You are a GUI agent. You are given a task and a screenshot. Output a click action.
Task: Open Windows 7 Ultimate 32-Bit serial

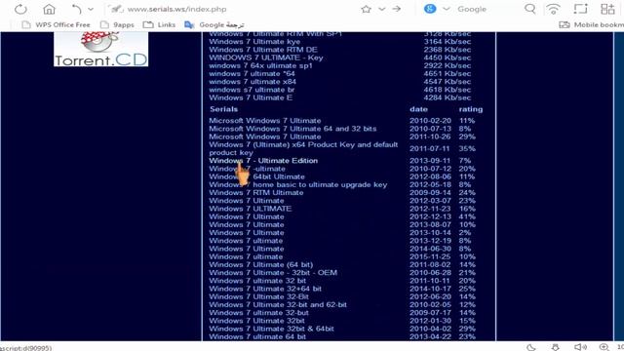pos(258,296)
